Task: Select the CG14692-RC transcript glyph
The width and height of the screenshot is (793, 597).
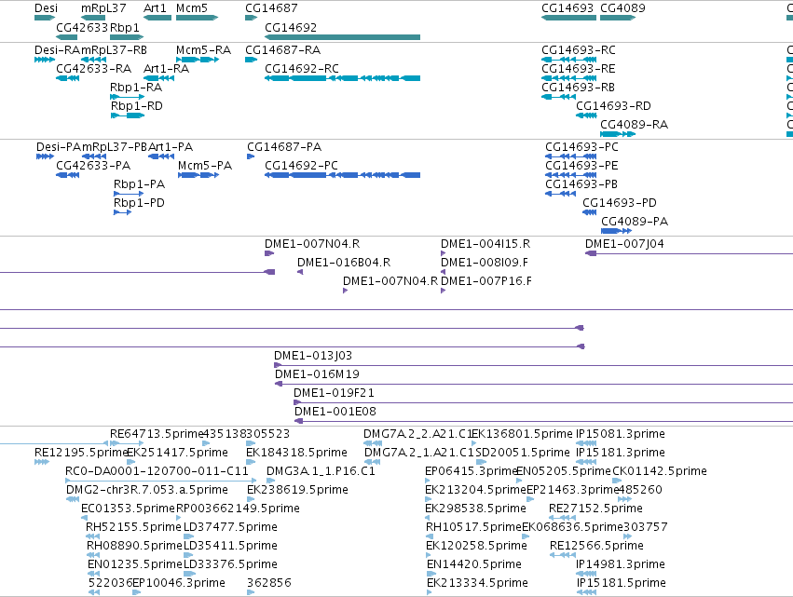Action: pos(342,78)
